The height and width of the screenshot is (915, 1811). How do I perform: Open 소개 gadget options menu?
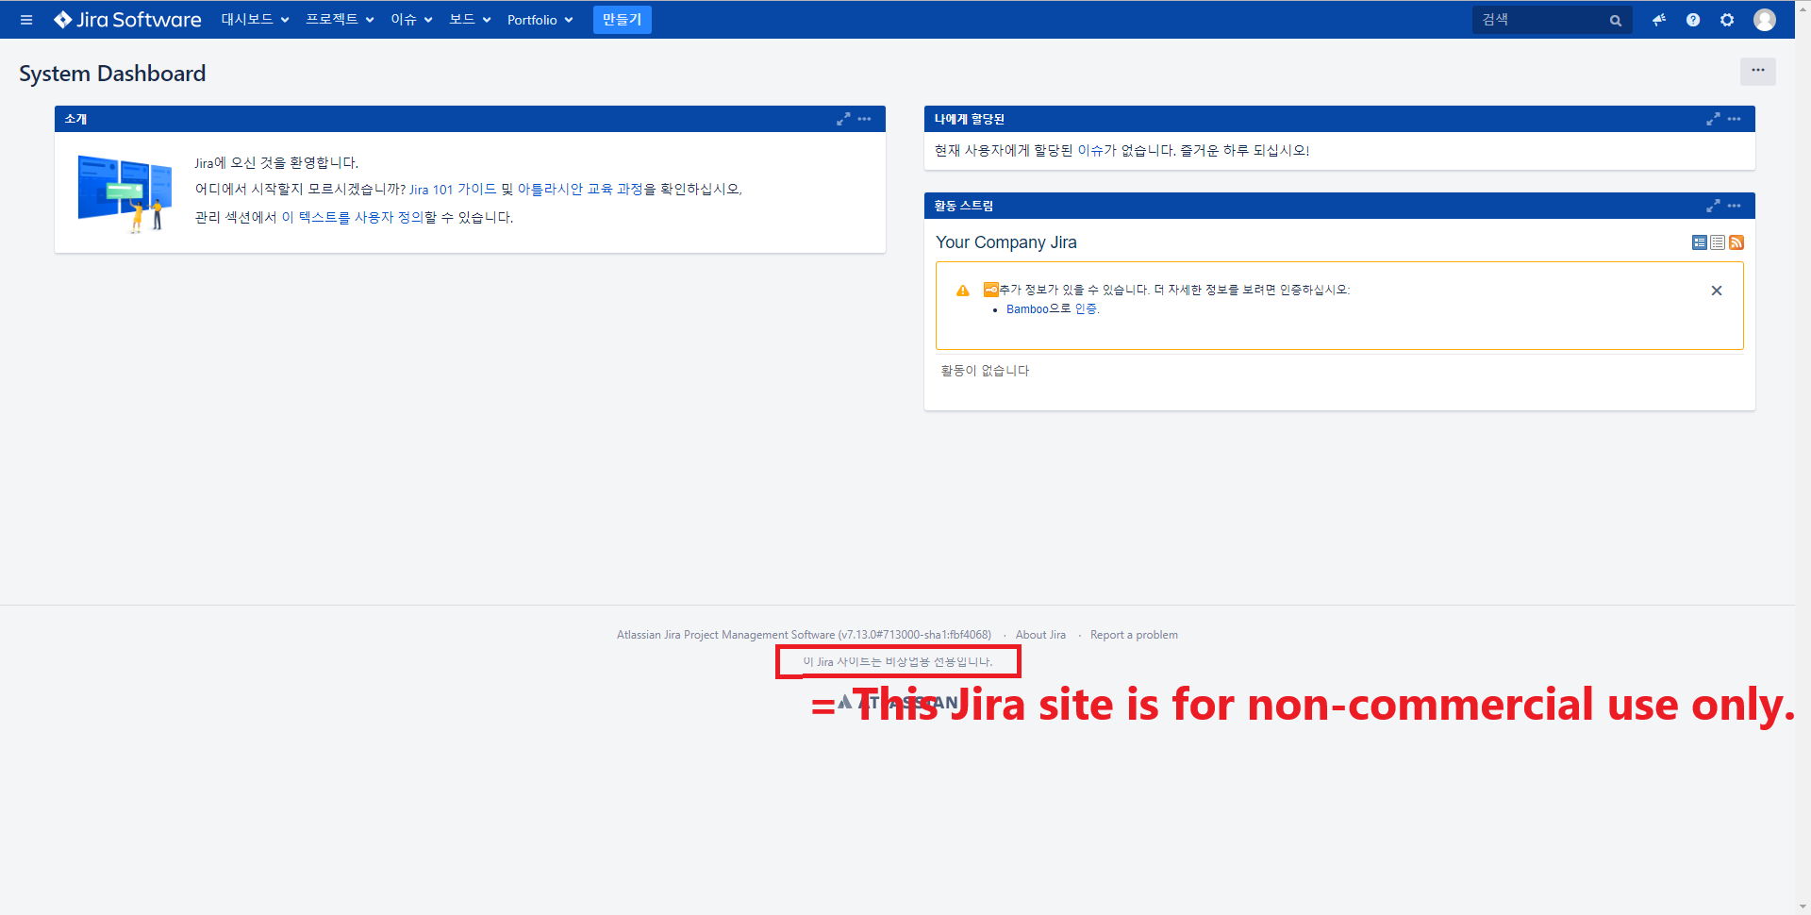pyautogui.click(x=864, y=119)
